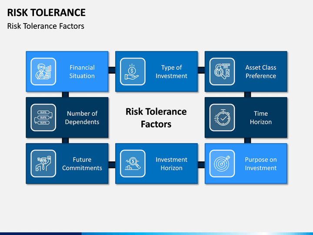313x235 pixels.
Task: Click the "Asset Class Preference" label
Action: [261, 72]
